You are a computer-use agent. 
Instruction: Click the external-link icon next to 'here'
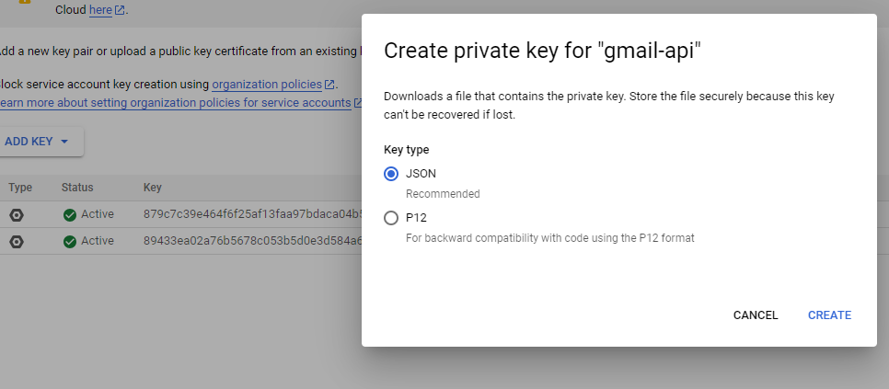coord(120,10)
